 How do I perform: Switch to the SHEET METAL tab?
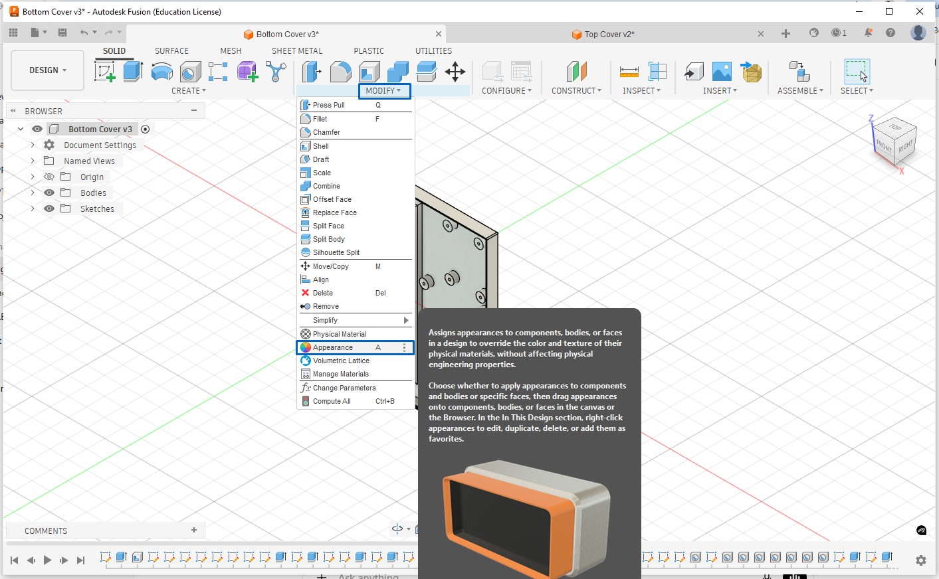(x=296, y=50)
